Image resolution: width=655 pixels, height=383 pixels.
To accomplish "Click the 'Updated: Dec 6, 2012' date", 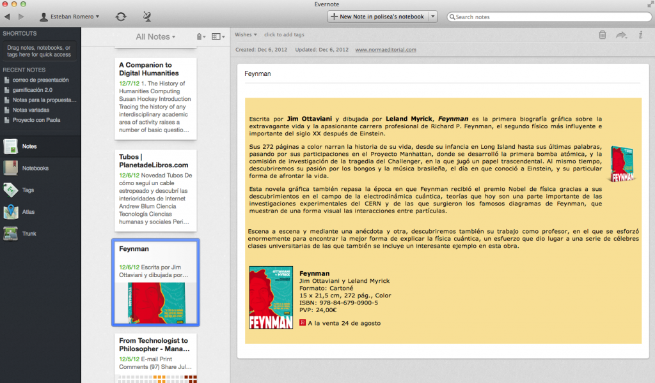I will coord(322,50).
